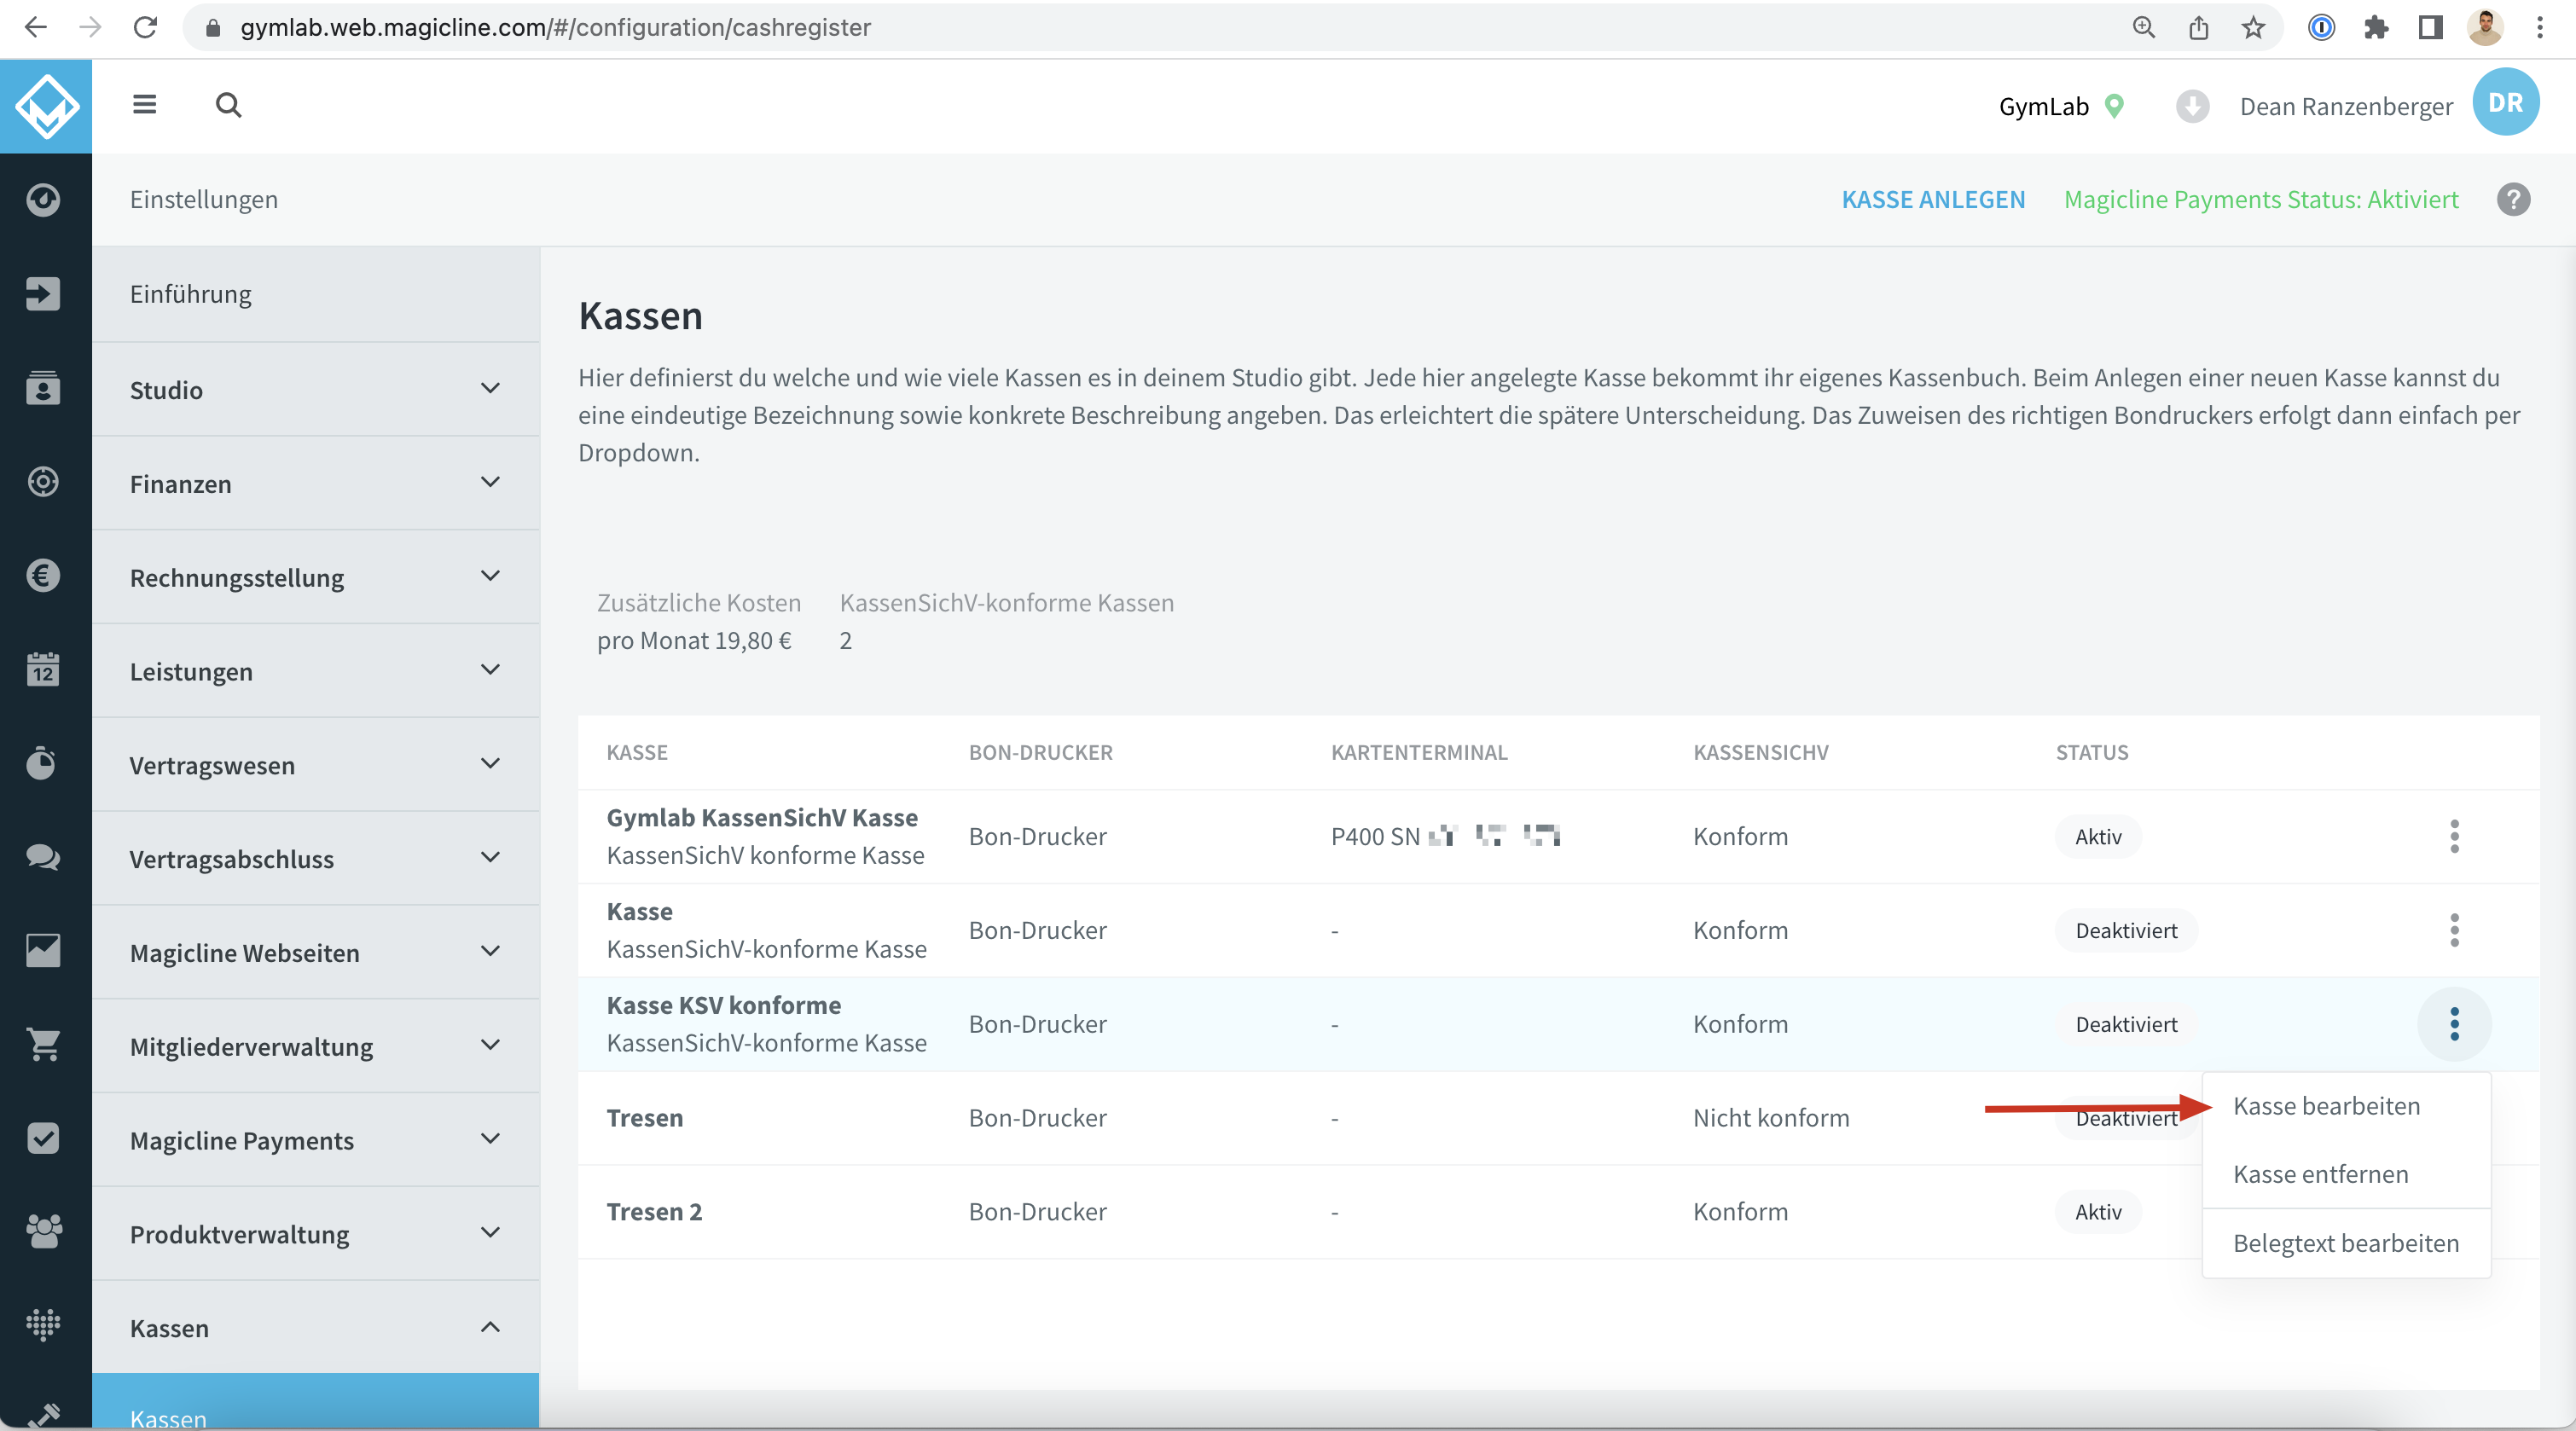This screenshot has width=2576, height=1431.
Task: Open the hamburger menu icon
Action: tap(145, 105)
